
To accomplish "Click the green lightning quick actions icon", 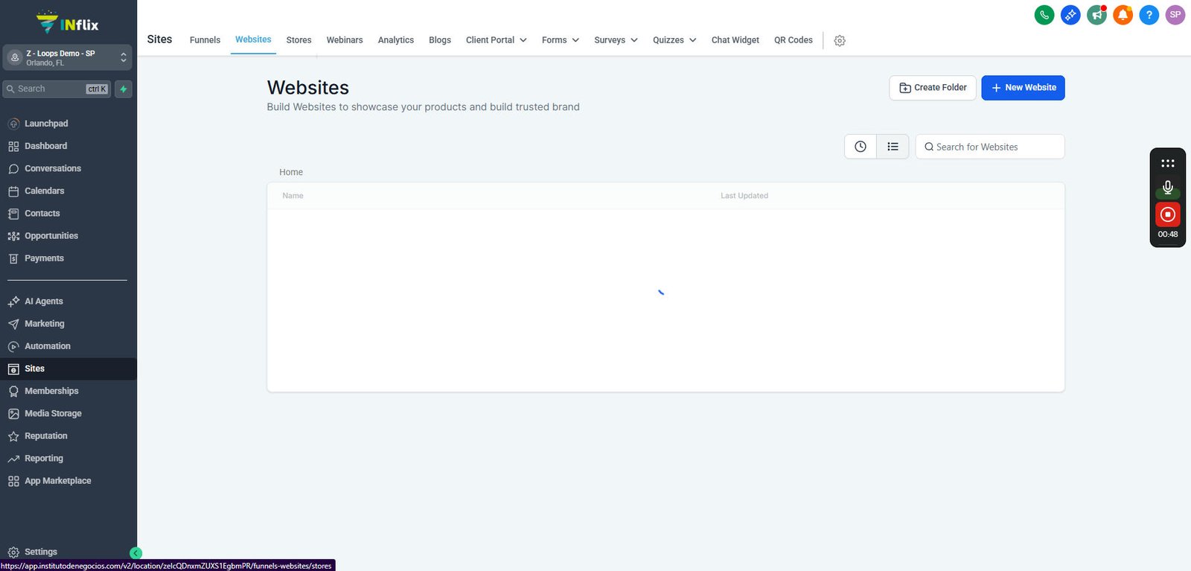I will 124,89.
